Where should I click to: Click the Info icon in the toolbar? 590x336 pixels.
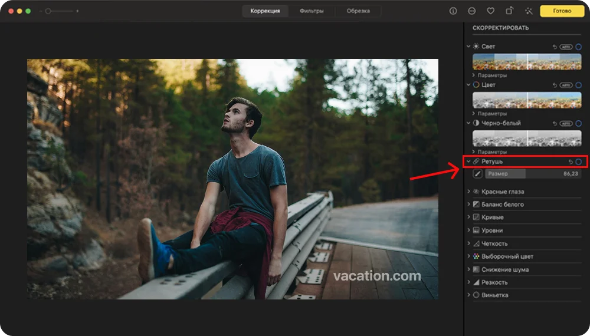tap(453, 11)
